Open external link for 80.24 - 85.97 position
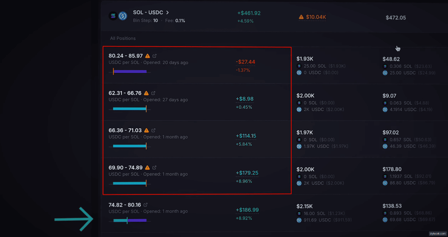This screenshot has height=237, width=448. pyautogui.click(x=155, y=56)
